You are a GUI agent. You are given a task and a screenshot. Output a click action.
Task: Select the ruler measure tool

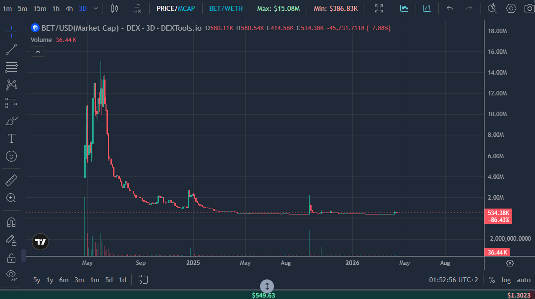tap(11, 180)
